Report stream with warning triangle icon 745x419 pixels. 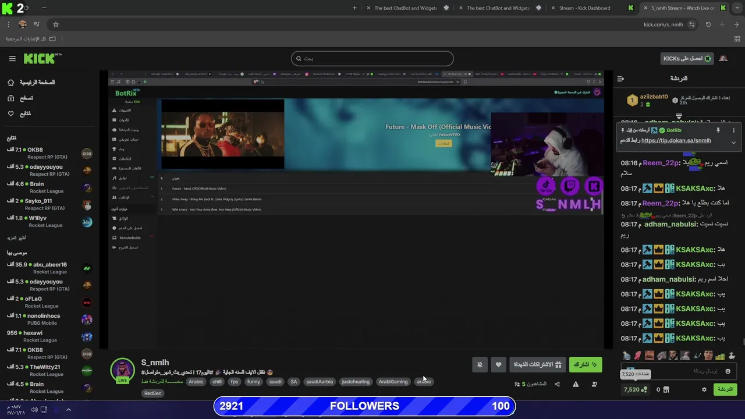coord(576,384)
